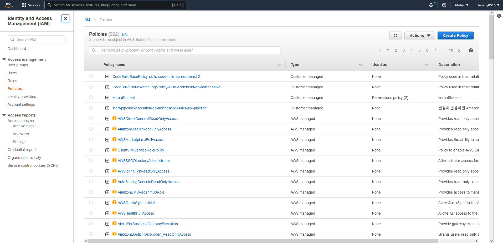Open Users in the sidebar
Image resolution: width=503 pixels, height=243 pixels.
12,73
